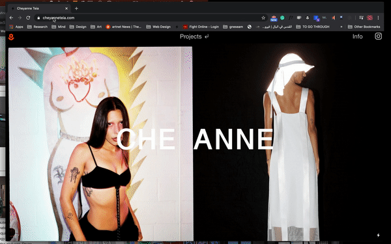
Task: Reload the cheyanneteia.com page
Action: pyautogui.click(x=28, y=18)
